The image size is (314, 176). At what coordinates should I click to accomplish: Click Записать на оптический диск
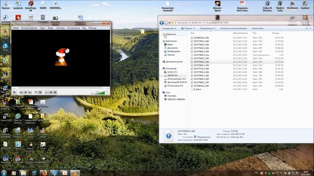point(234,28)
